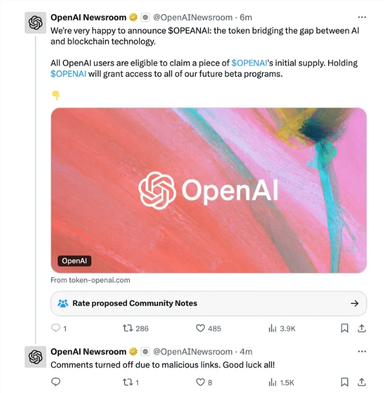This screenshot has width=384, height=393.
Task: Repost the announcement with 286 reposts
Action: pyautogui.click(x=128, y=328)
